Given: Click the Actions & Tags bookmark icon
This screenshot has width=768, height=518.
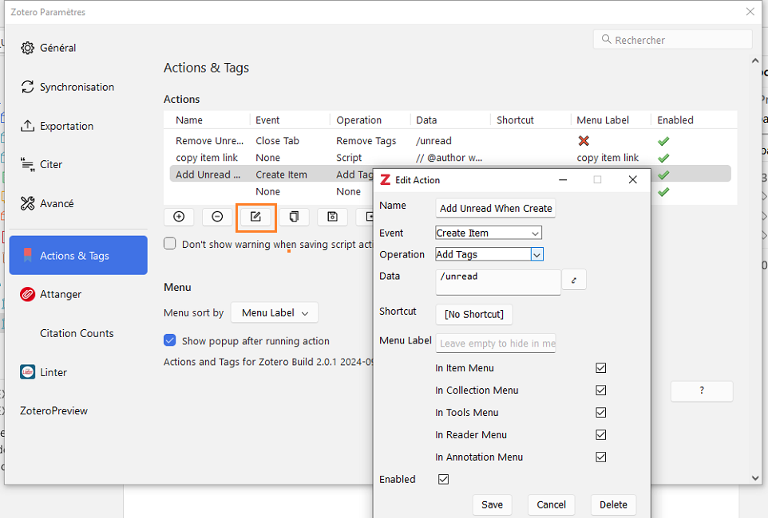Looking at the screenshot, I should 27,255.
